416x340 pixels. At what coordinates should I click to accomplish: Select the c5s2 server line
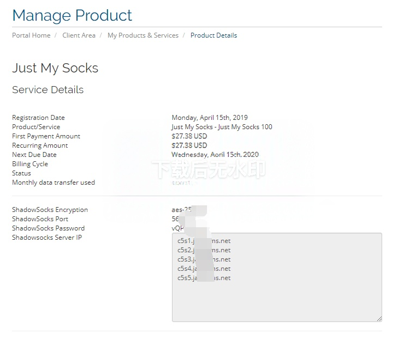(204, 250)
